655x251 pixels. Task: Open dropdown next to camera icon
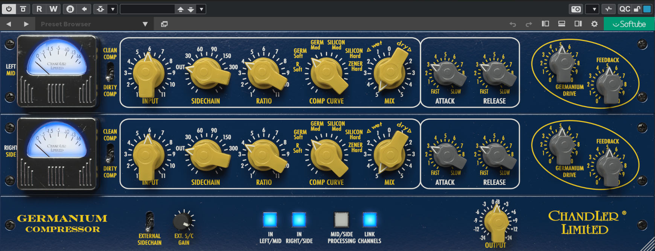[594, 9]
